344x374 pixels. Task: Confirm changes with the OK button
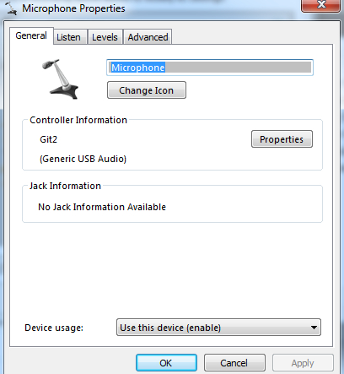pos(166,363)
